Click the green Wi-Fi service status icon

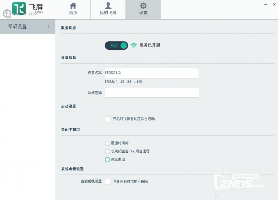pyautogui.click(x=134, y=45)
